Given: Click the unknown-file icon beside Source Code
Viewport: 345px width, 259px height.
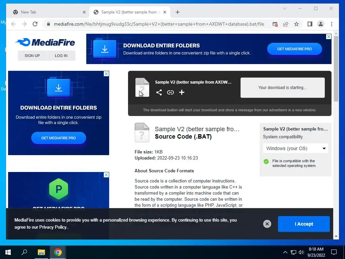Looking at the screenshot, I should (142, 133).
